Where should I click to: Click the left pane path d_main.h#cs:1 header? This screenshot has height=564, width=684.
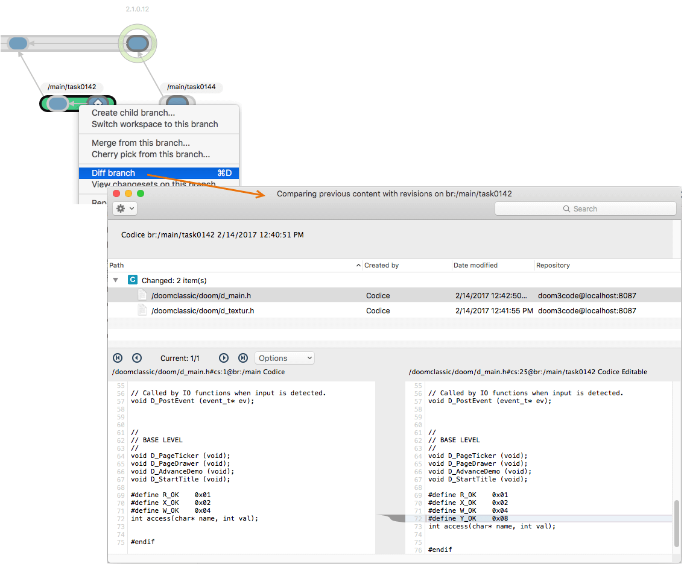(x=198, y=372)
